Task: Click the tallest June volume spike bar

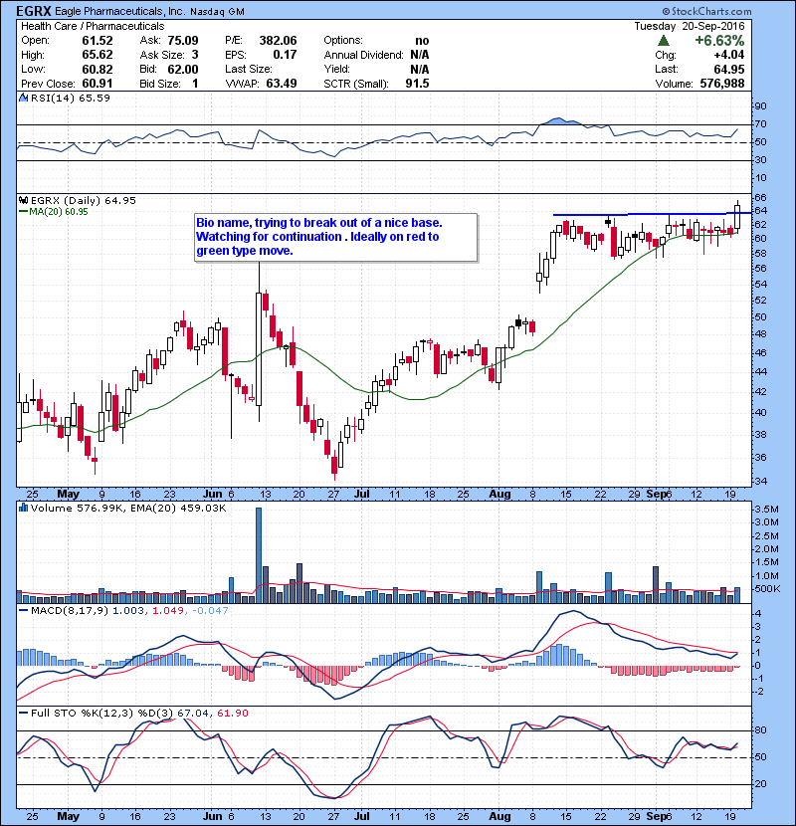Action: [259, 555]
